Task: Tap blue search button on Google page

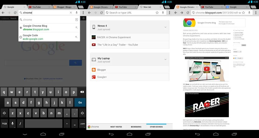Action: 76,63
